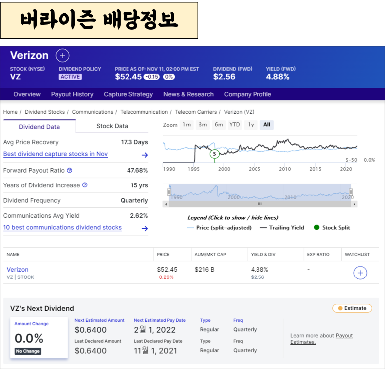Click the No Change label

28,351
